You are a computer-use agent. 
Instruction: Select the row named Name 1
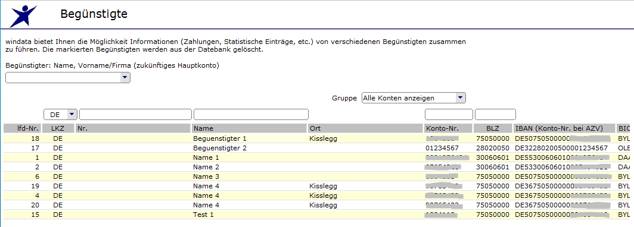pyautogui.click(x=317, y=157)
